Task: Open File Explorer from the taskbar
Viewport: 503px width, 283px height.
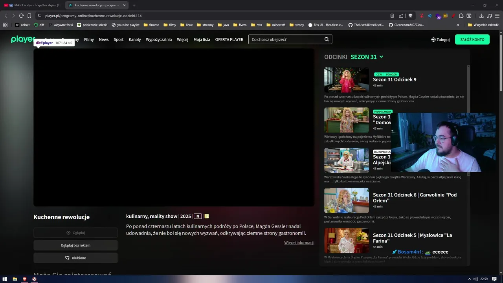Action: point(15,279)
